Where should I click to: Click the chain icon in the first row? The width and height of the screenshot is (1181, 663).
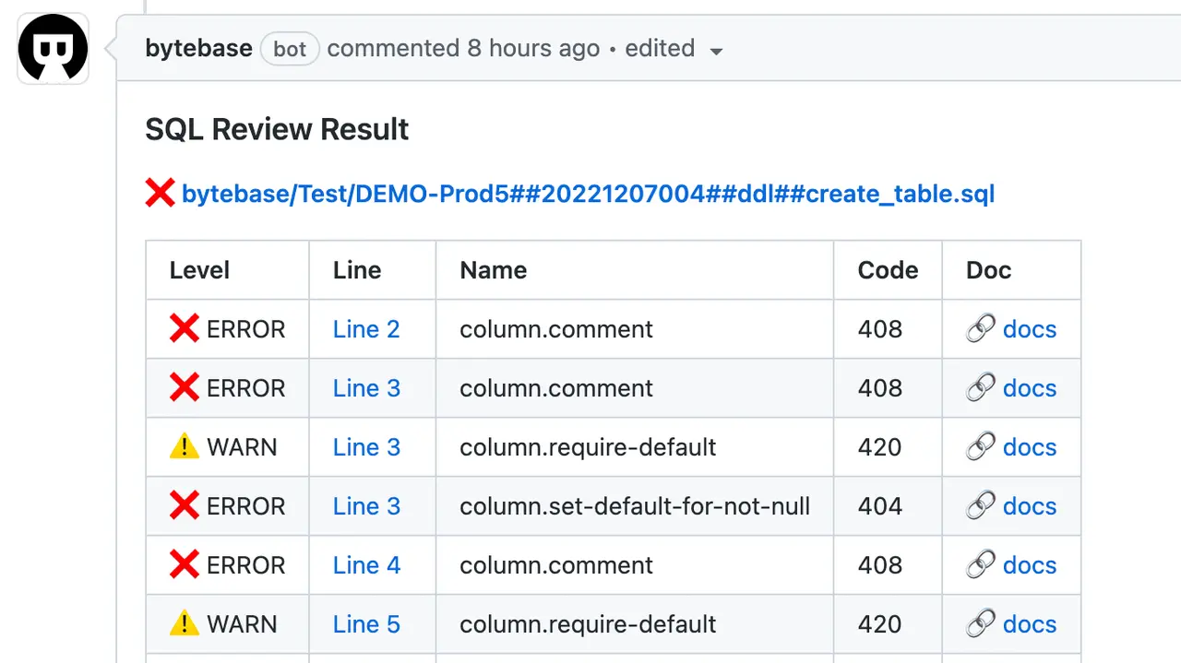click(980, 329)
